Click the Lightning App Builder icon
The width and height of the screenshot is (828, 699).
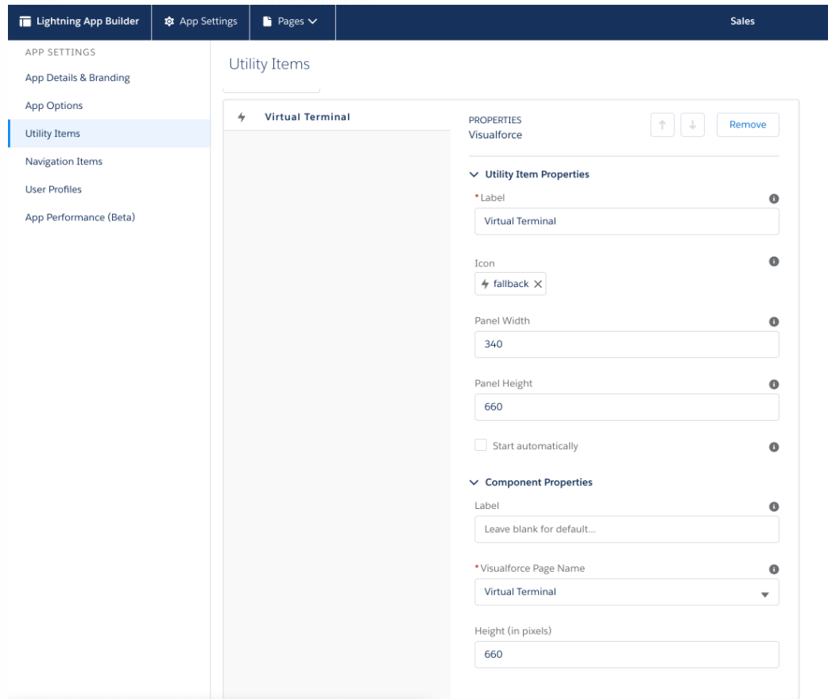tap(25, 21)
